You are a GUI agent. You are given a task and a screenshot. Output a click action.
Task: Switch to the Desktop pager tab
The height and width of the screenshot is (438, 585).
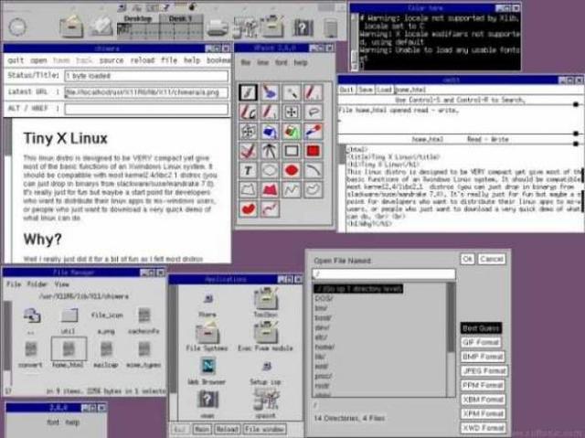138,18
